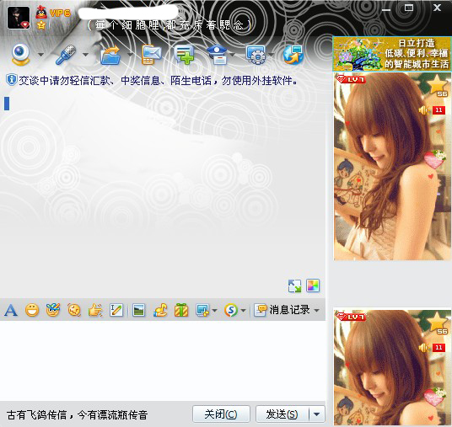Toggle the chat area expand-arrows icon

[x=294, y=286]
